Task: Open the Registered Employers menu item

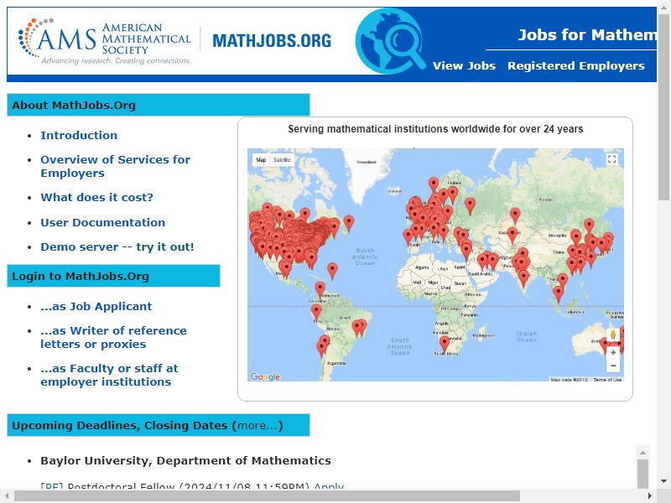Action: (x=576, y=65)
